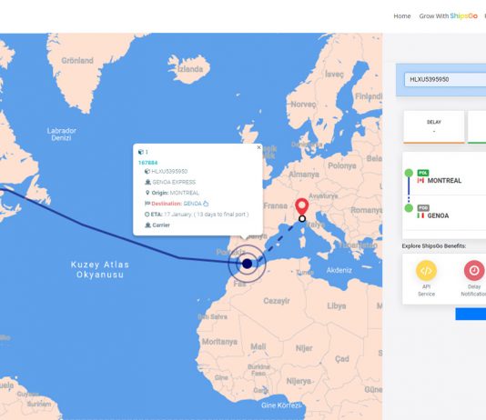Click the copy icon next to GENOA destination
Image resolution: width=486 pixels, height=420 pixels.
[x=206, y=204]
